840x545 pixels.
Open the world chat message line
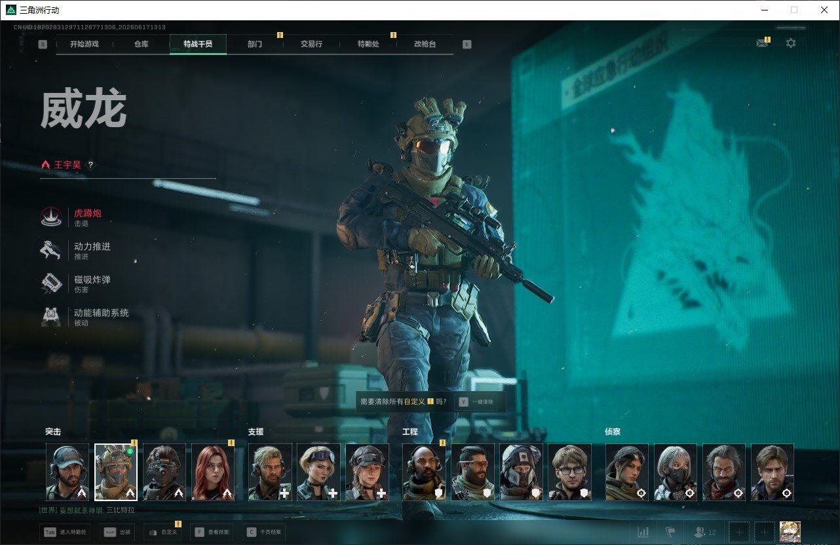tap(86, 510)
